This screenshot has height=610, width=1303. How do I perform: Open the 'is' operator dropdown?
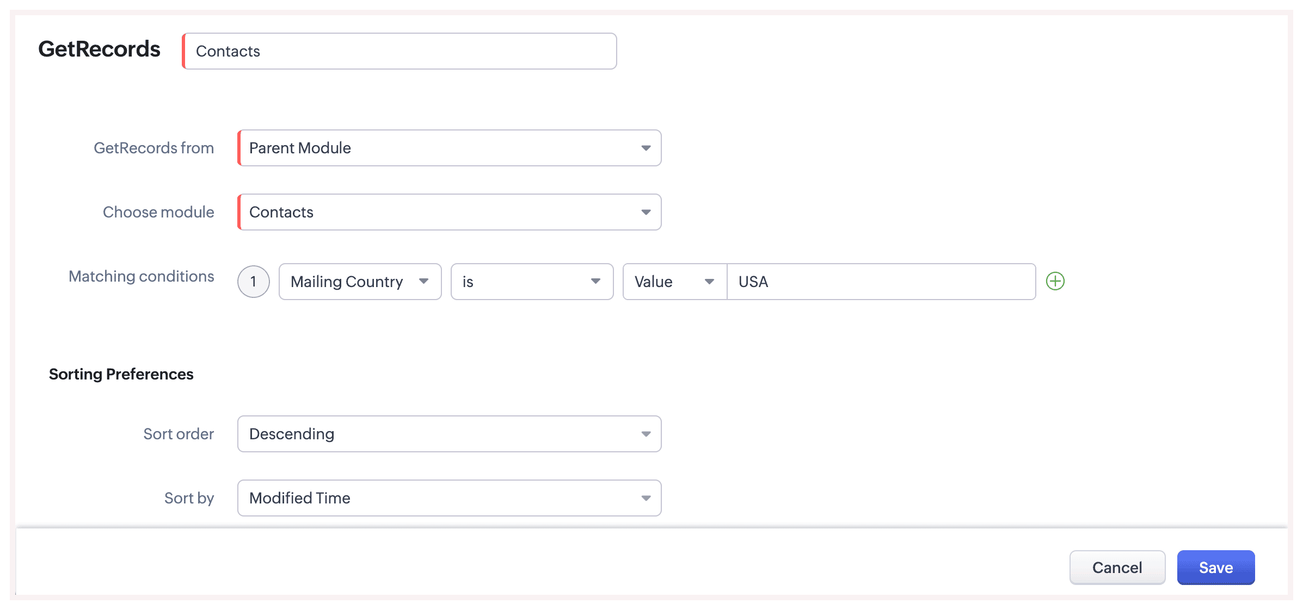click(x=532, y=282)
